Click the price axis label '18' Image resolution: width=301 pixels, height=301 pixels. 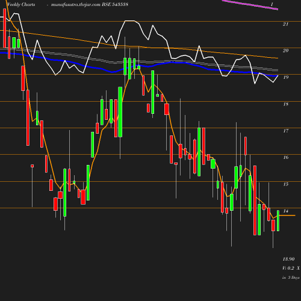pos(286,104)
